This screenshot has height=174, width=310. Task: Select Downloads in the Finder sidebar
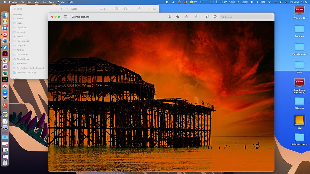(x=22, y=27)
